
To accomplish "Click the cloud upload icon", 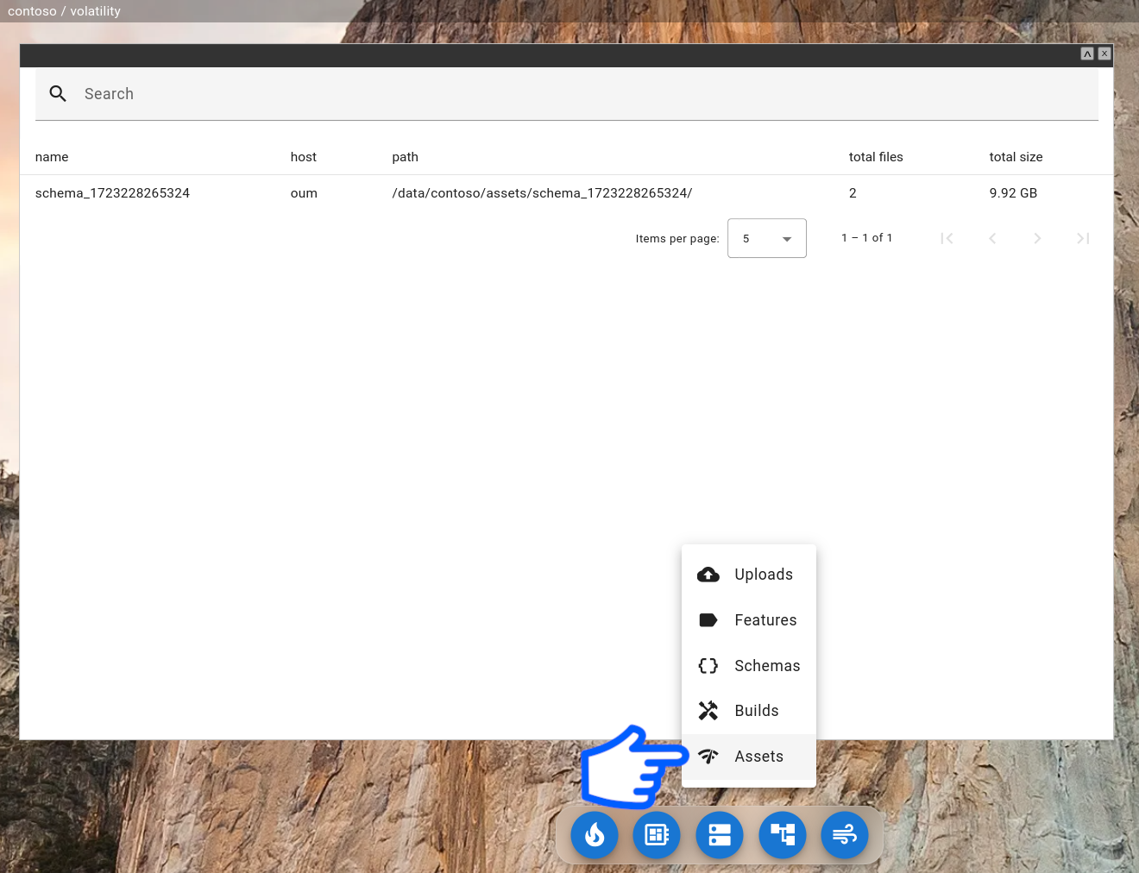I will coord(708,575).
